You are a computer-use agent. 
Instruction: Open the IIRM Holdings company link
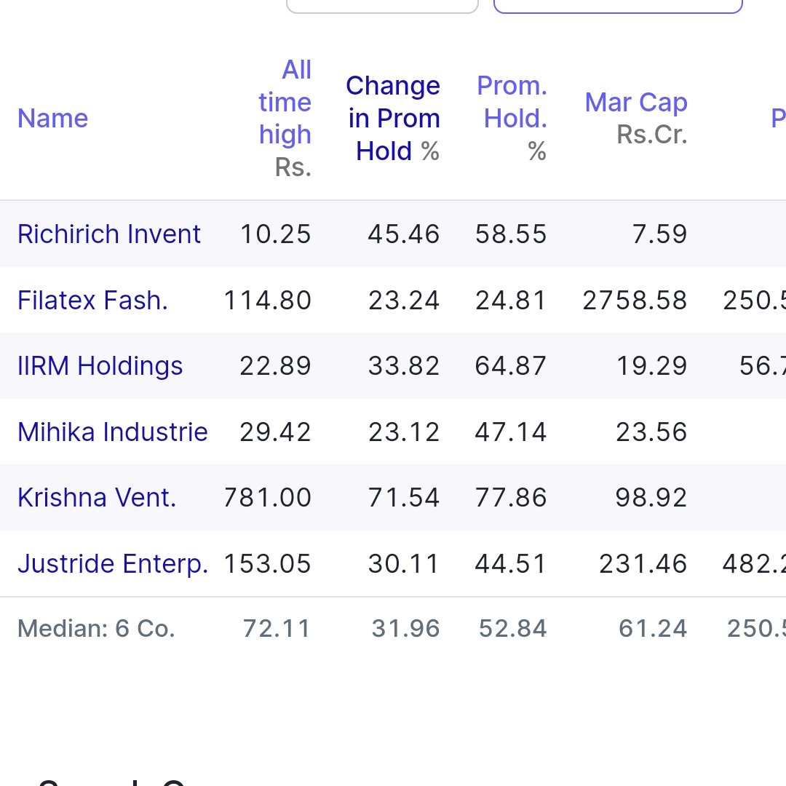click(x=100, y=365)
